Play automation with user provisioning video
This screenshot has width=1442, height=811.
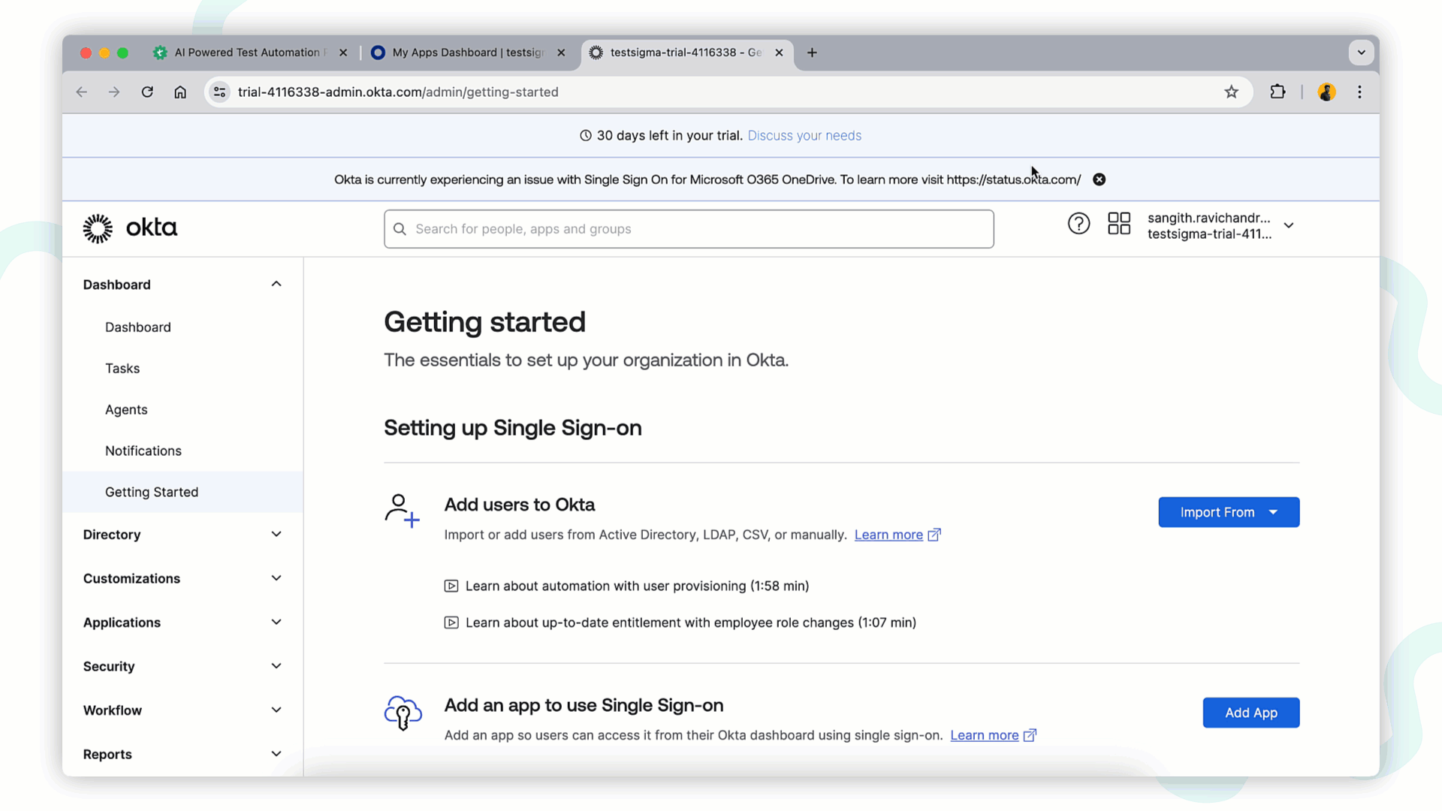coord(636,586)
